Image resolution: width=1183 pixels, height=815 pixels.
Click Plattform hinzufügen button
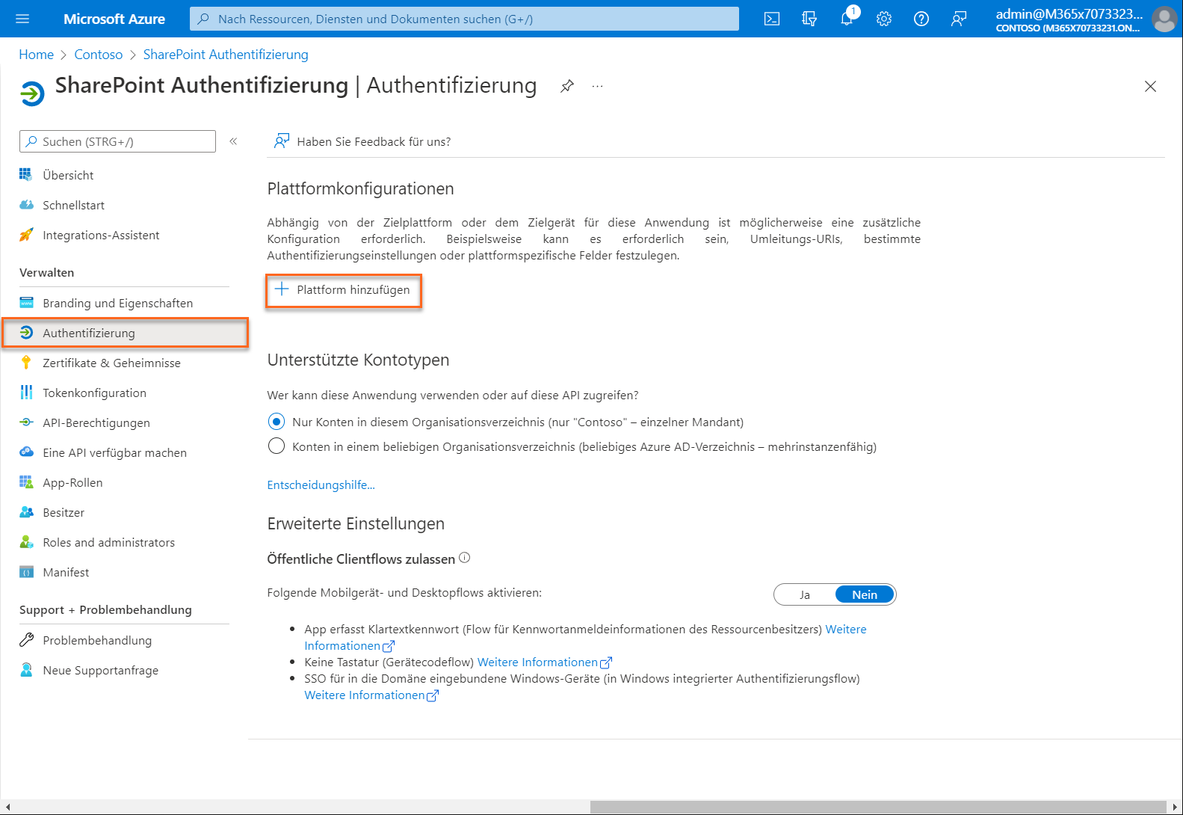pos(343,290)
